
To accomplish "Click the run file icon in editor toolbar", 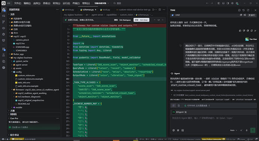I will pyautogui.click(x=154, y=10).
